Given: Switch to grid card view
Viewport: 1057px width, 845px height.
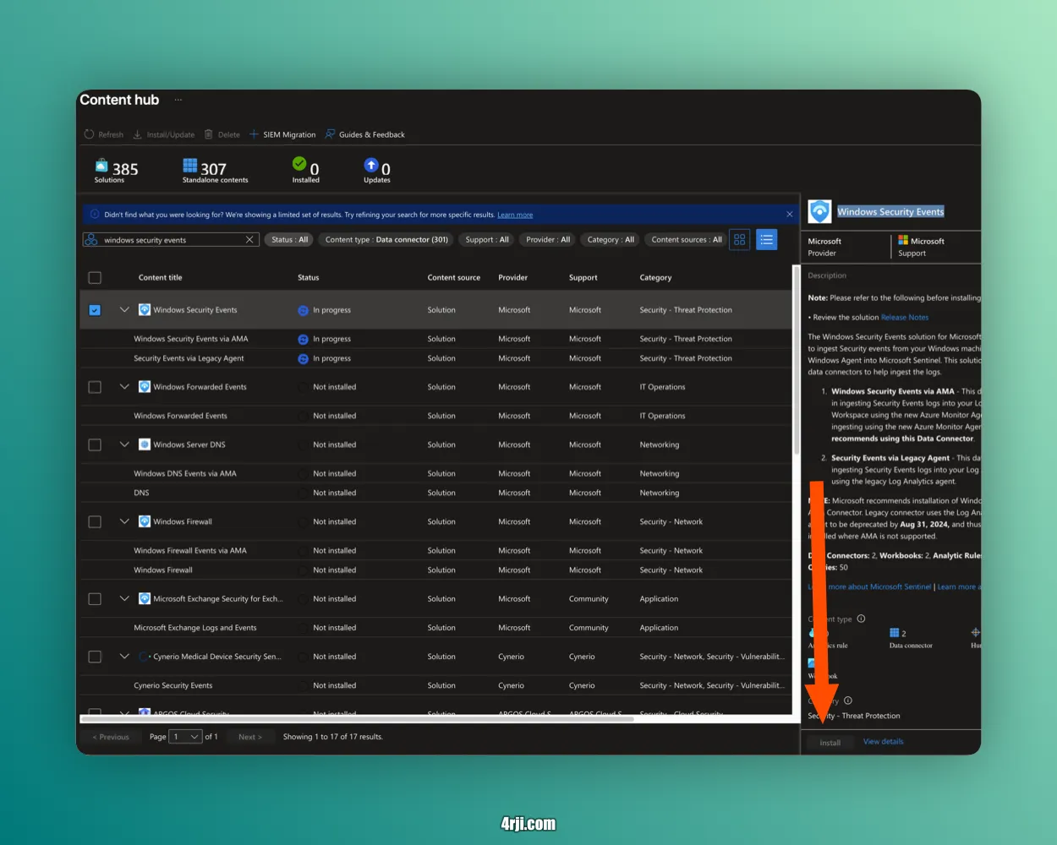Looking at the screenshot, I should click(740, 240).
